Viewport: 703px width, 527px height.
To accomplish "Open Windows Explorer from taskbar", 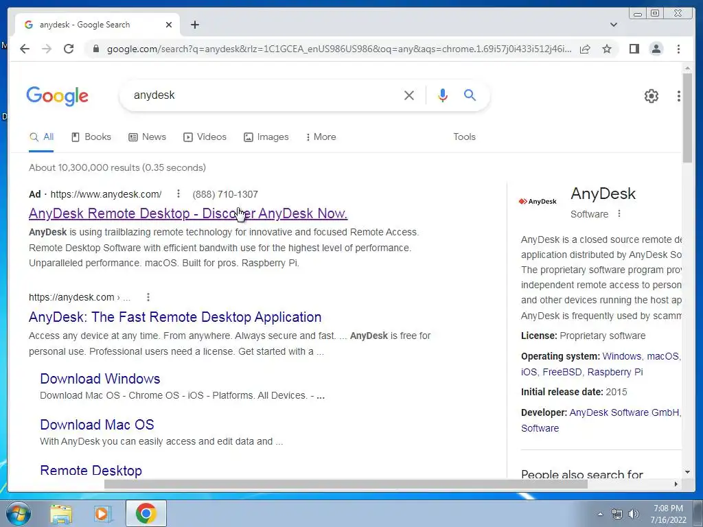I will [x=61, y=513].
